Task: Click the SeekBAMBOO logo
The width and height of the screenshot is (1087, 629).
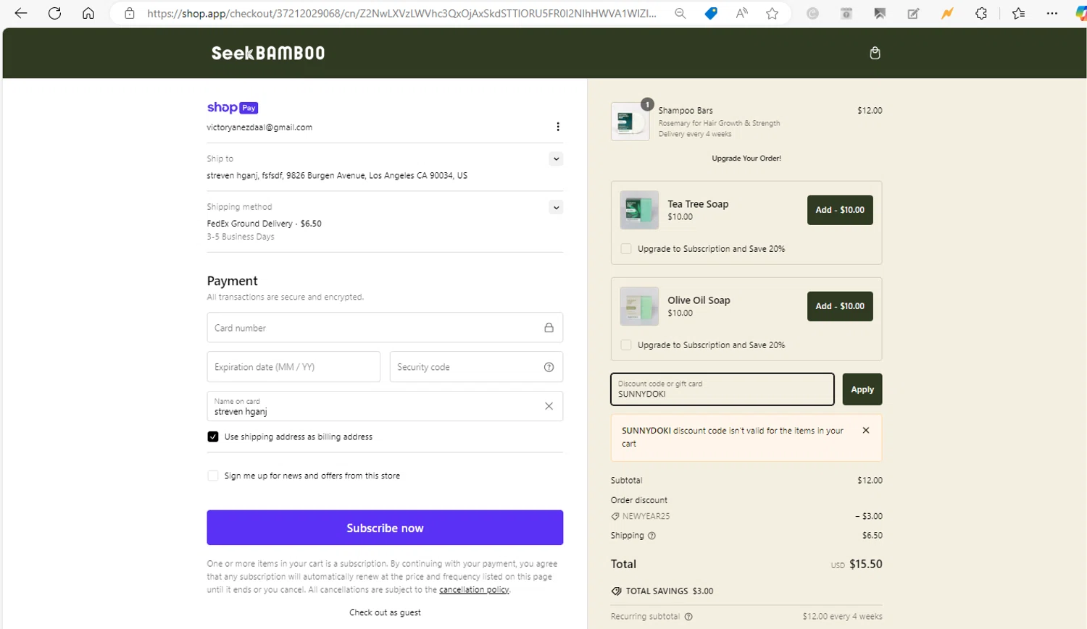Action: (x=268, y=53)
